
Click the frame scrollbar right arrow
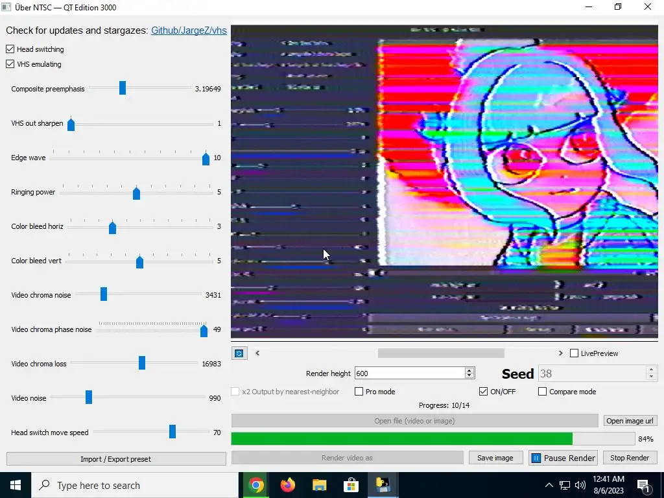pyautogui.click(x=561, y=353)
